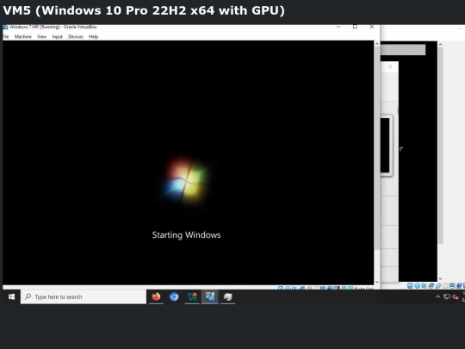Click the front VM window scroll-up arrow

coord(377,44)
